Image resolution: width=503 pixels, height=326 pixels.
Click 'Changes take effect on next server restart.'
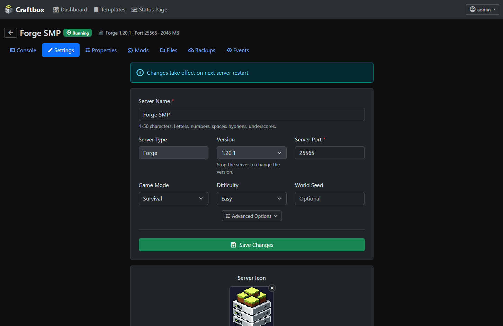[198, 73]
